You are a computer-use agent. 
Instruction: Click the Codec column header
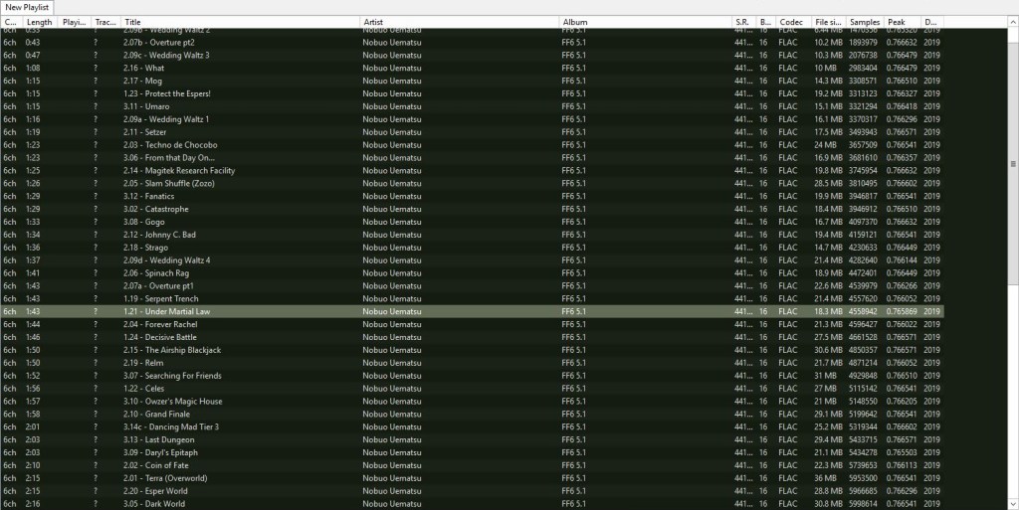point(792,22)
